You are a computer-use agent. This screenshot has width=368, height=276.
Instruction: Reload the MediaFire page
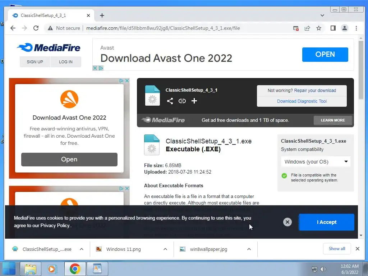click(36, 28)
